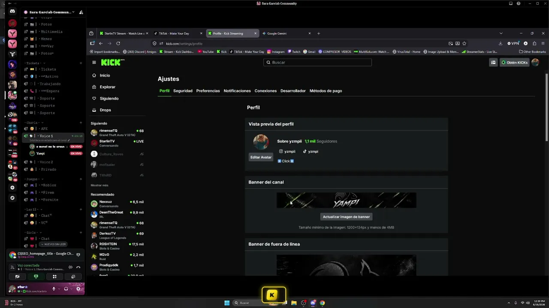Show more followed channels with Mostrar más
The width and height of the screenshot is (549, 308).
point(100,185)
